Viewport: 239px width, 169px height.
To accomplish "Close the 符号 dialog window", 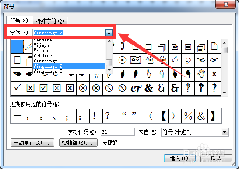I will [225, 4].
